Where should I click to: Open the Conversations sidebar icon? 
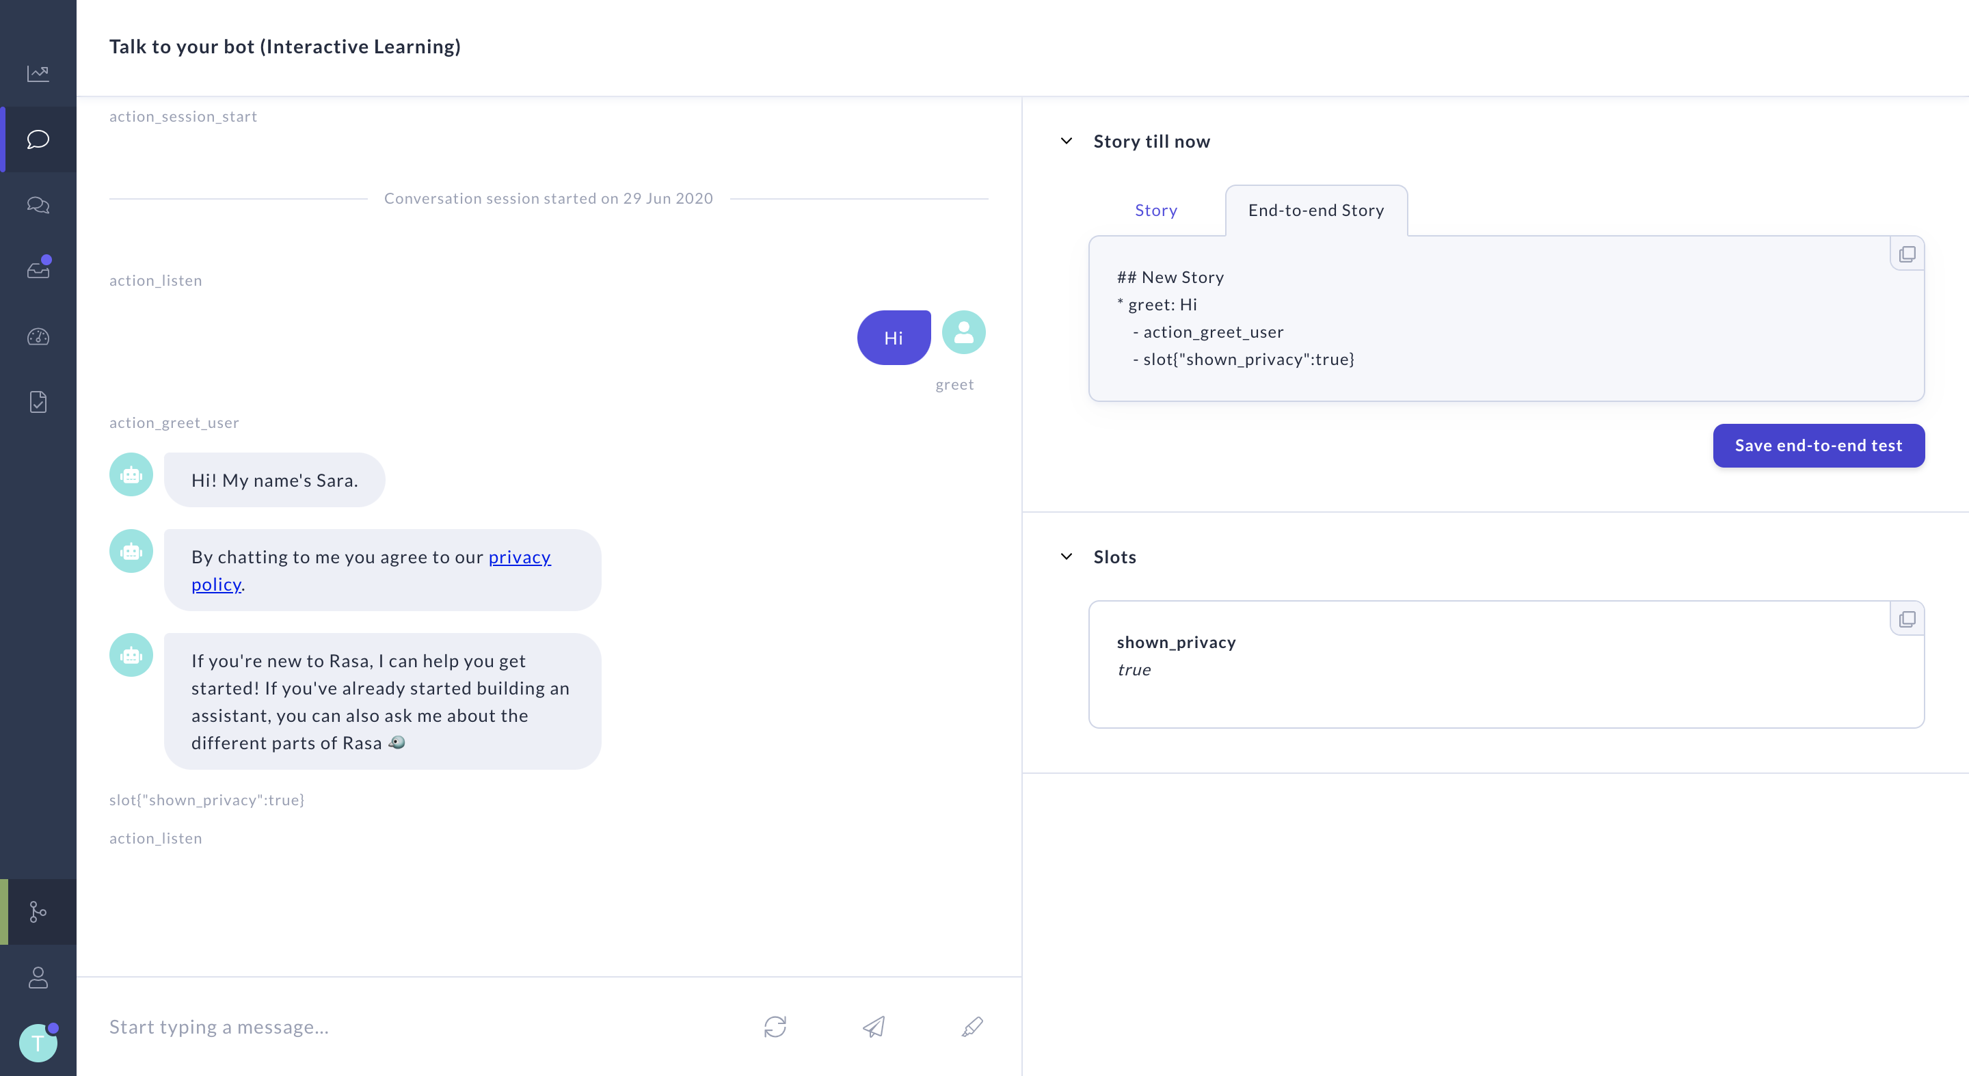38,205
